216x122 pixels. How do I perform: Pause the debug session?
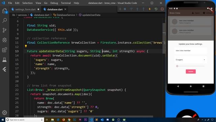tap(125, 9)
